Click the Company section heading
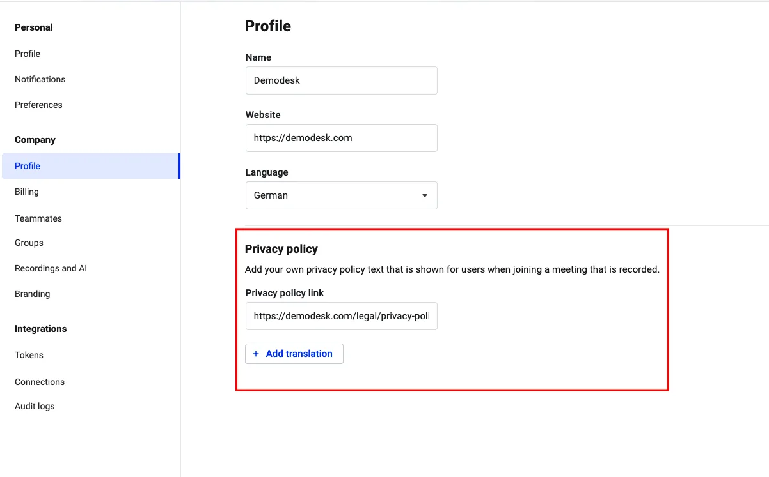Viewport: 769px width, 477px height. pos(35,140)
